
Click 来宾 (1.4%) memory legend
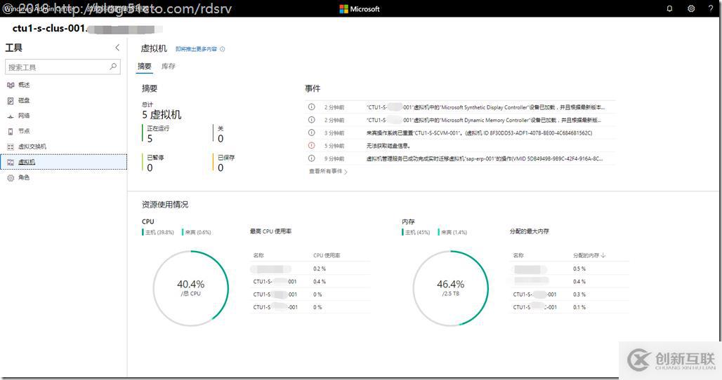coord(453,233)
